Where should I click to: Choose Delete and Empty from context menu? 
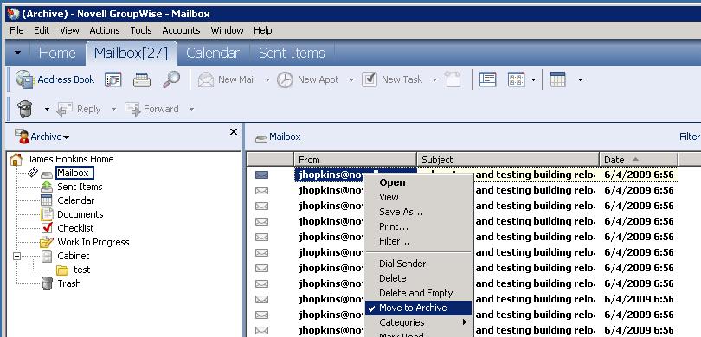[415, 293]
